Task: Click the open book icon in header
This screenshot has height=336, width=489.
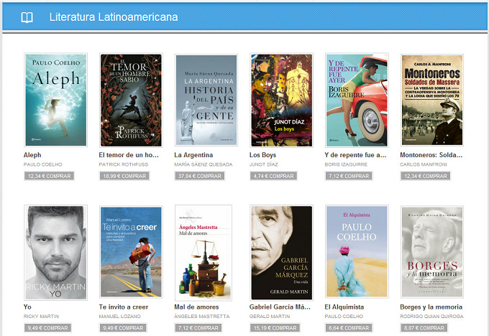Action: click(27, 17)
